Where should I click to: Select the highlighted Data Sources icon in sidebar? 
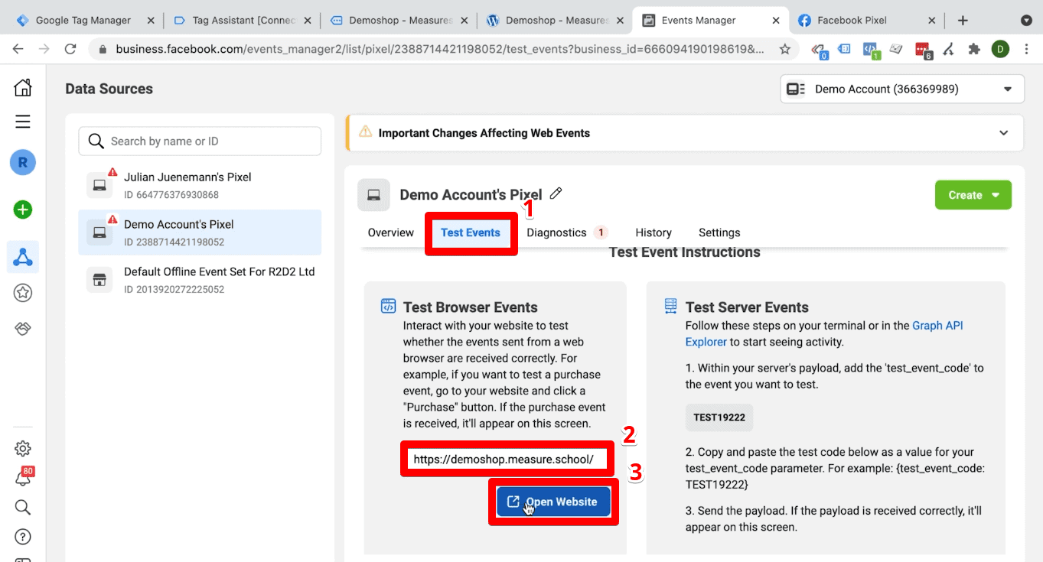pos(23,257)
